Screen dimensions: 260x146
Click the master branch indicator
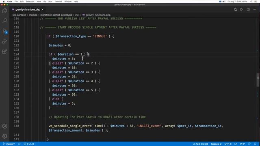pyautogui.click(x=9, y=144)
